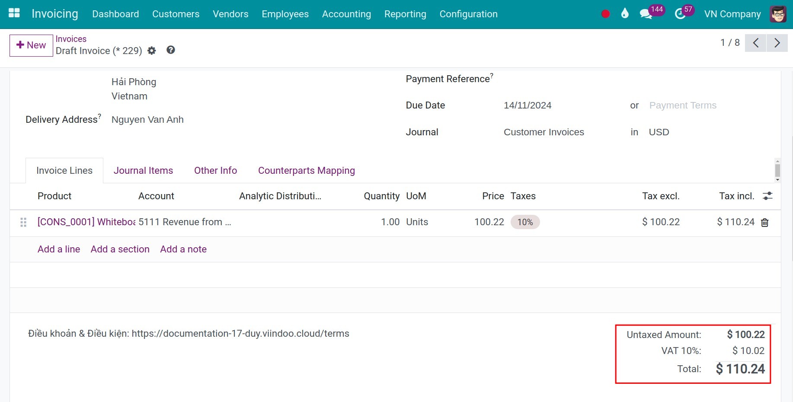Go to previous record arrow
This screenshot has width=793, height=402.
(x=755, y=43)
